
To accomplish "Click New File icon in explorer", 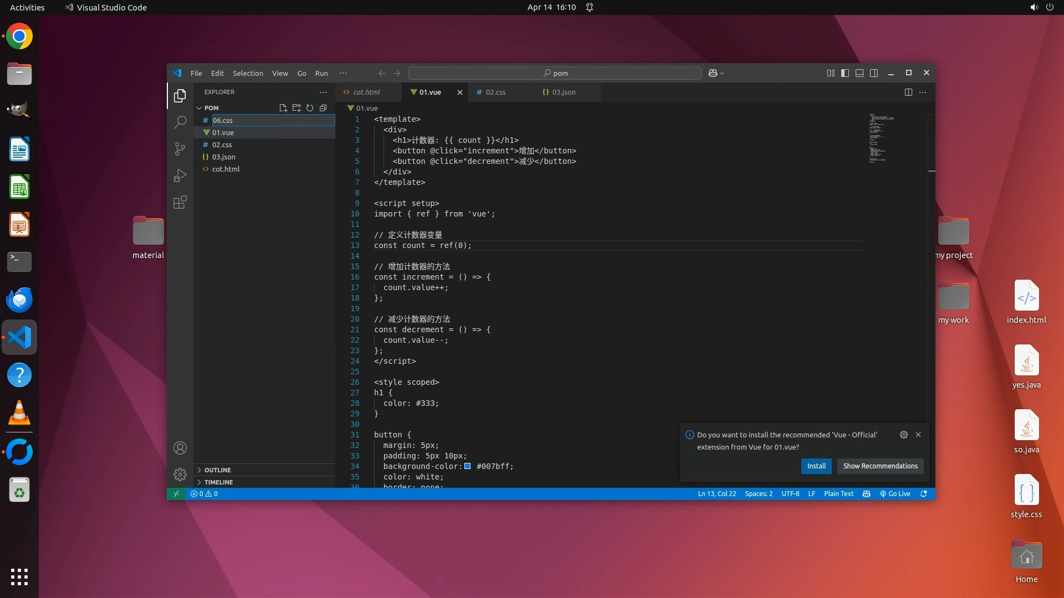I will click(x=283, y=108).
